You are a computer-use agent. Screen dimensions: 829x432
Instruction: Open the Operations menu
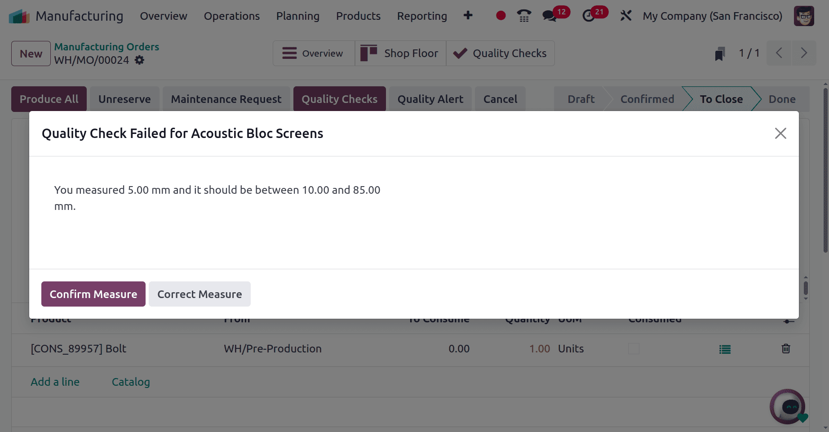[231, 16]
